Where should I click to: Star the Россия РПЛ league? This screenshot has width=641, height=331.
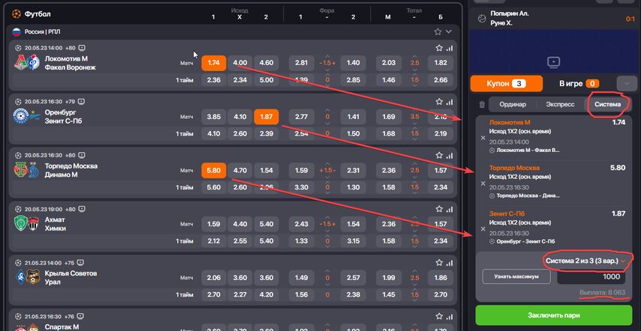pyautogui.click(x=438, y=31)
